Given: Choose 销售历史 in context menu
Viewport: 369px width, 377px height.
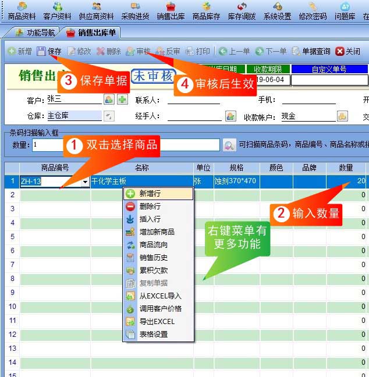Looking at the screenshot, I should (158, 258).
